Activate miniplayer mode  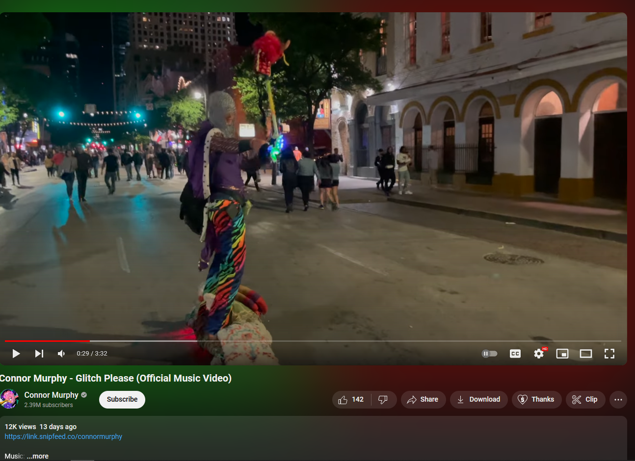point(562,353)
